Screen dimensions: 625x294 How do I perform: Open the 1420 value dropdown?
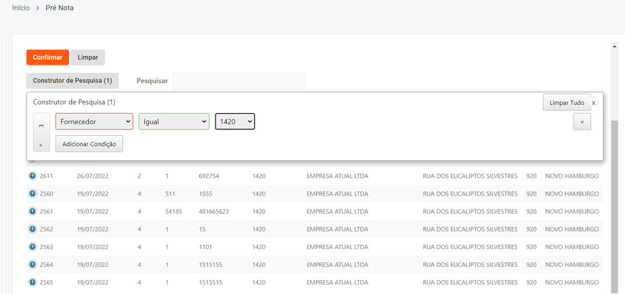(235, 122)
